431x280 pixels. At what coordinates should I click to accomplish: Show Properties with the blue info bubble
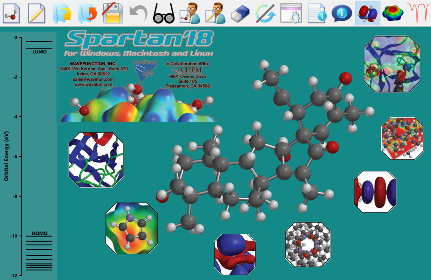tap(342, 13)
